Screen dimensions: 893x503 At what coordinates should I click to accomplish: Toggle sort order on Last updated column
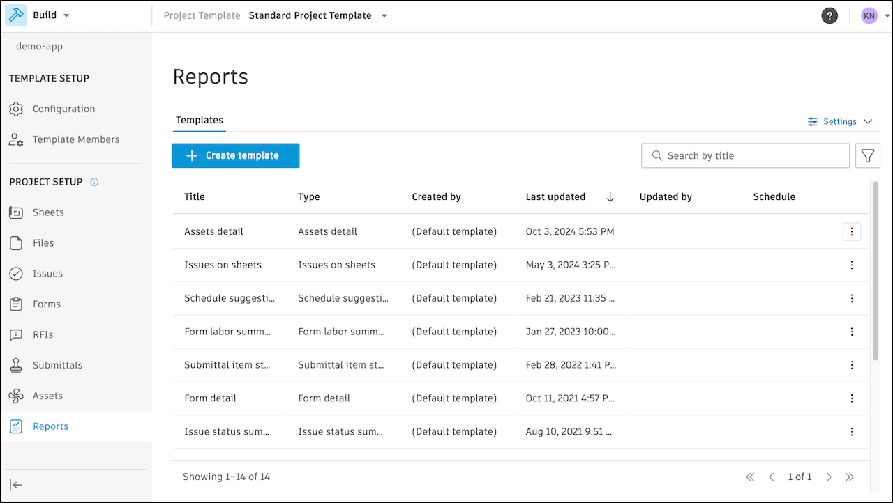(610, 197)
